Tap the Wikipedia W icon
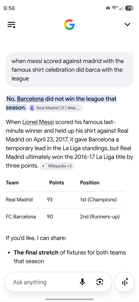The width and height of the screenshot is (139, 302). point(43,166)
